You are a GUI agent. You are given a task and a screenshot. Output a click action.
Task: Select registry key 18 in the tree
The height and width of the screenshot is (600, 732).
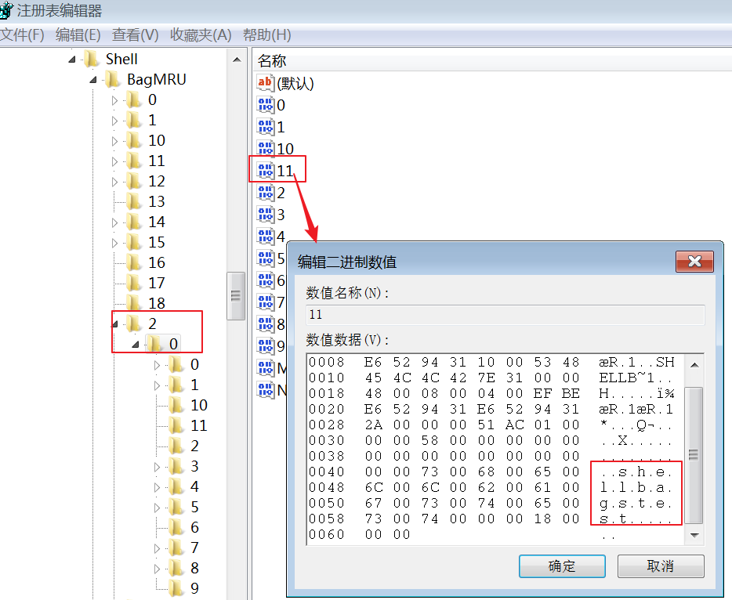pos(155,301)
